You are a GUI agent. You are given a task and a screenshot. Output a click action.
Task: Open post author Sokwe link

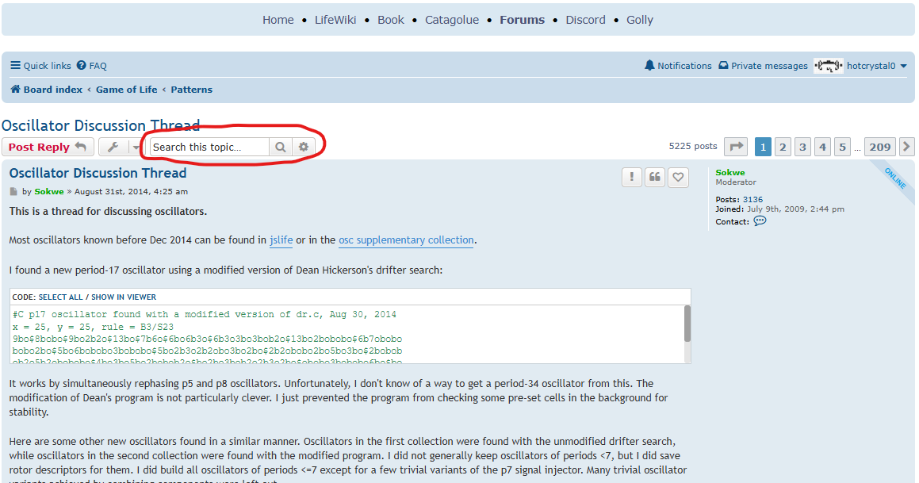click(49, 192)
